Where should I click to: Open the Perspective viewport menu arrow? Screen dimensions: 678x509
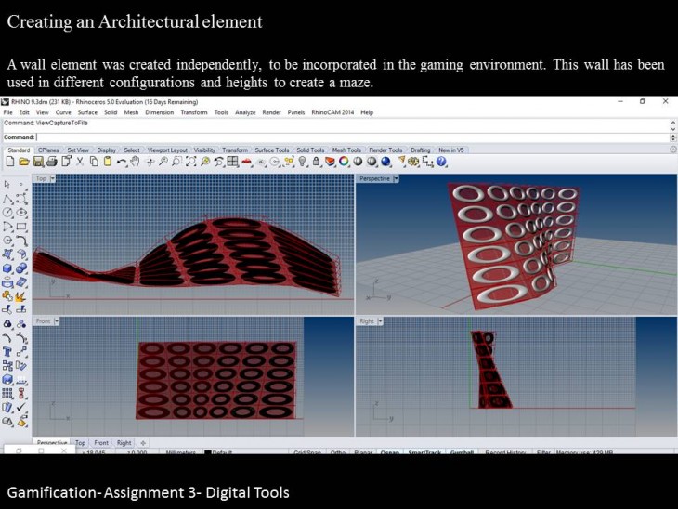click(x=396, y=178)
